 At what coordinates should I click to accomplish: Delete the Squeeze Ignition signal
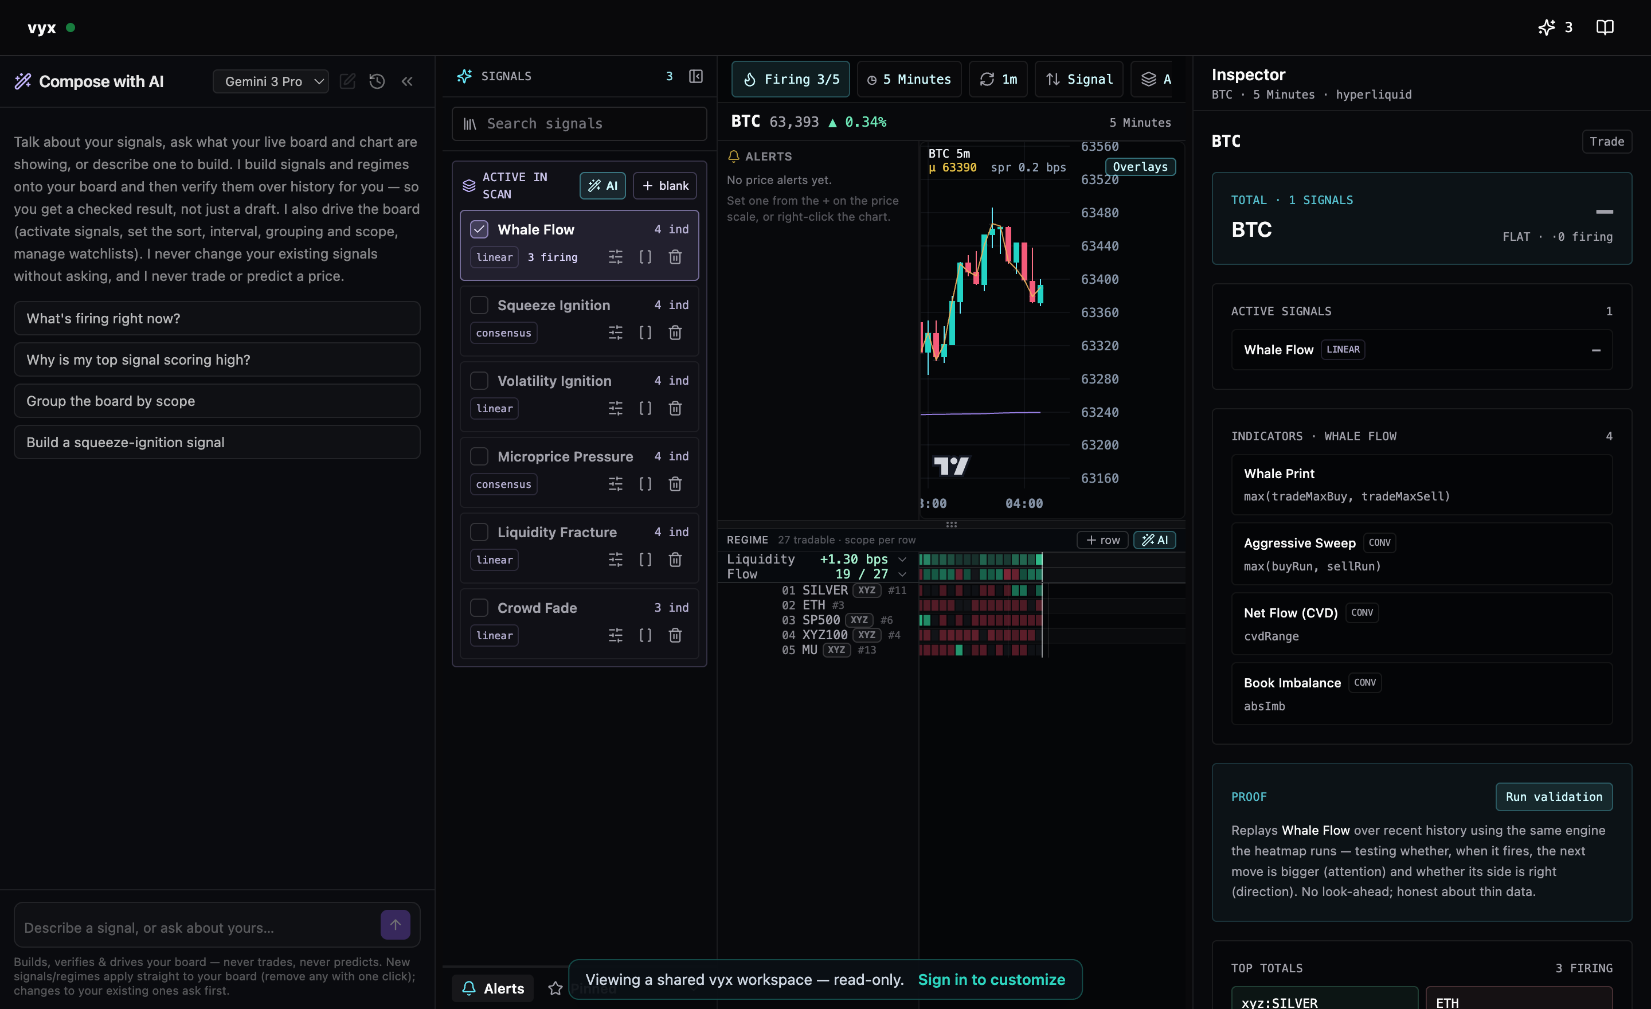tap(675, 333)
